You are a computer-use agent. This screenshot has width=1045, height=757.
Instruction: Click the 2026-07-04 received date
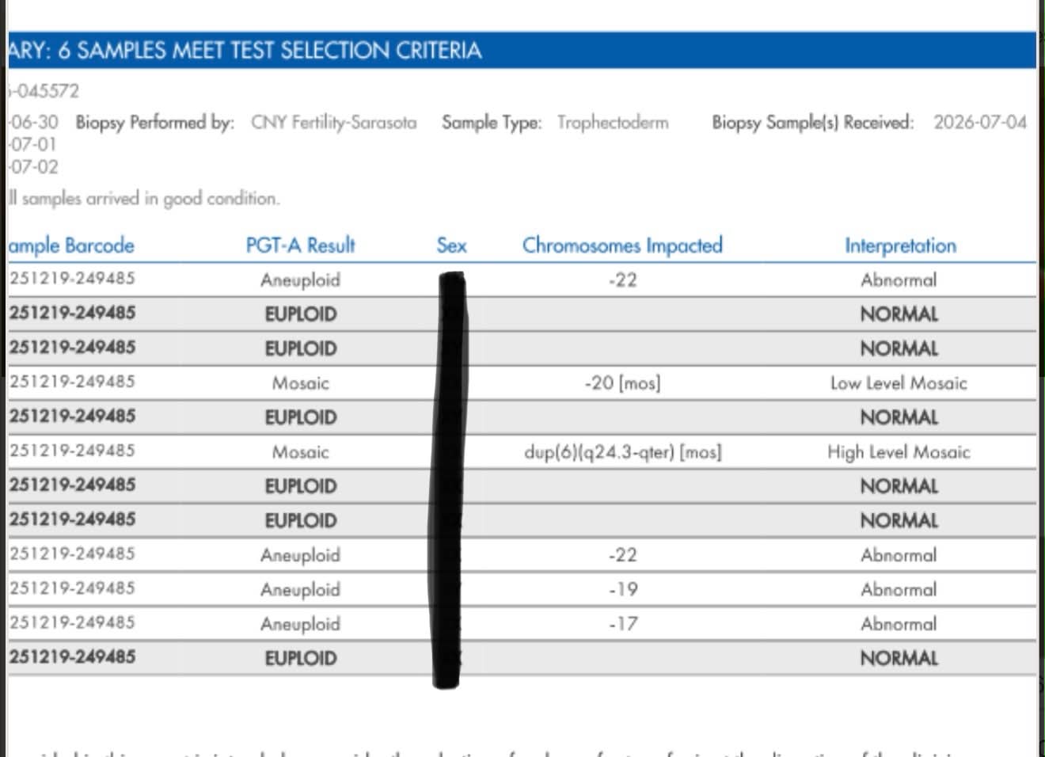[980, 123]
